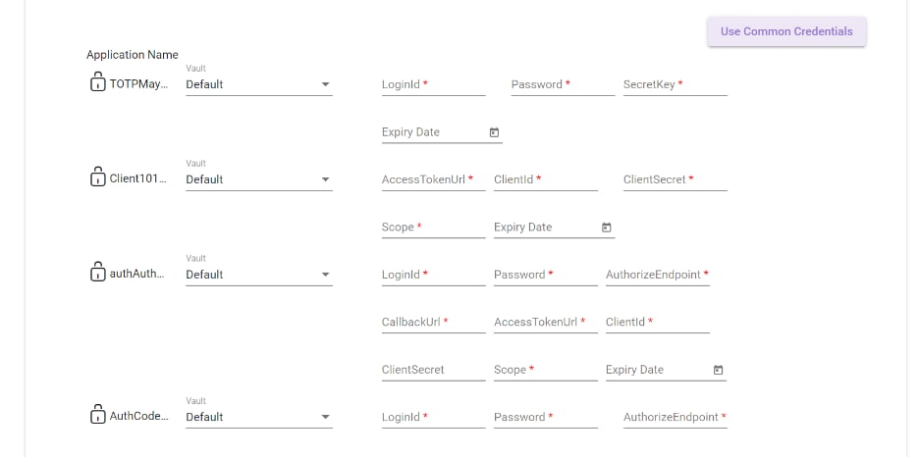Open calendar picker for TOTPMay Expiry Date

(494, 132)
